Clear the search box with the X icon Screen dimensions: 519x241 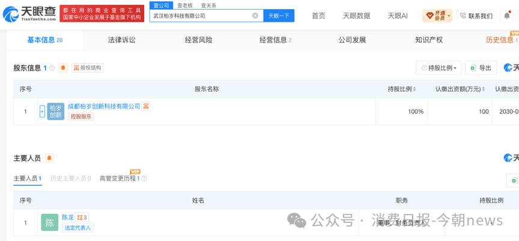pyautogui.click(x=255, y=16)
